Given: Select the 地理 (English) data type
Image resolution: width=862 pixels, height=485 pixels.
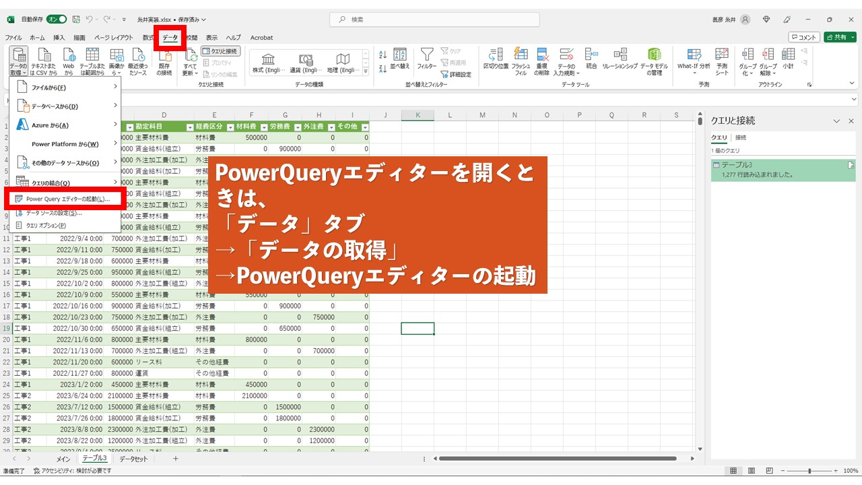Looking at the screenshot, I should click(343, 62).
